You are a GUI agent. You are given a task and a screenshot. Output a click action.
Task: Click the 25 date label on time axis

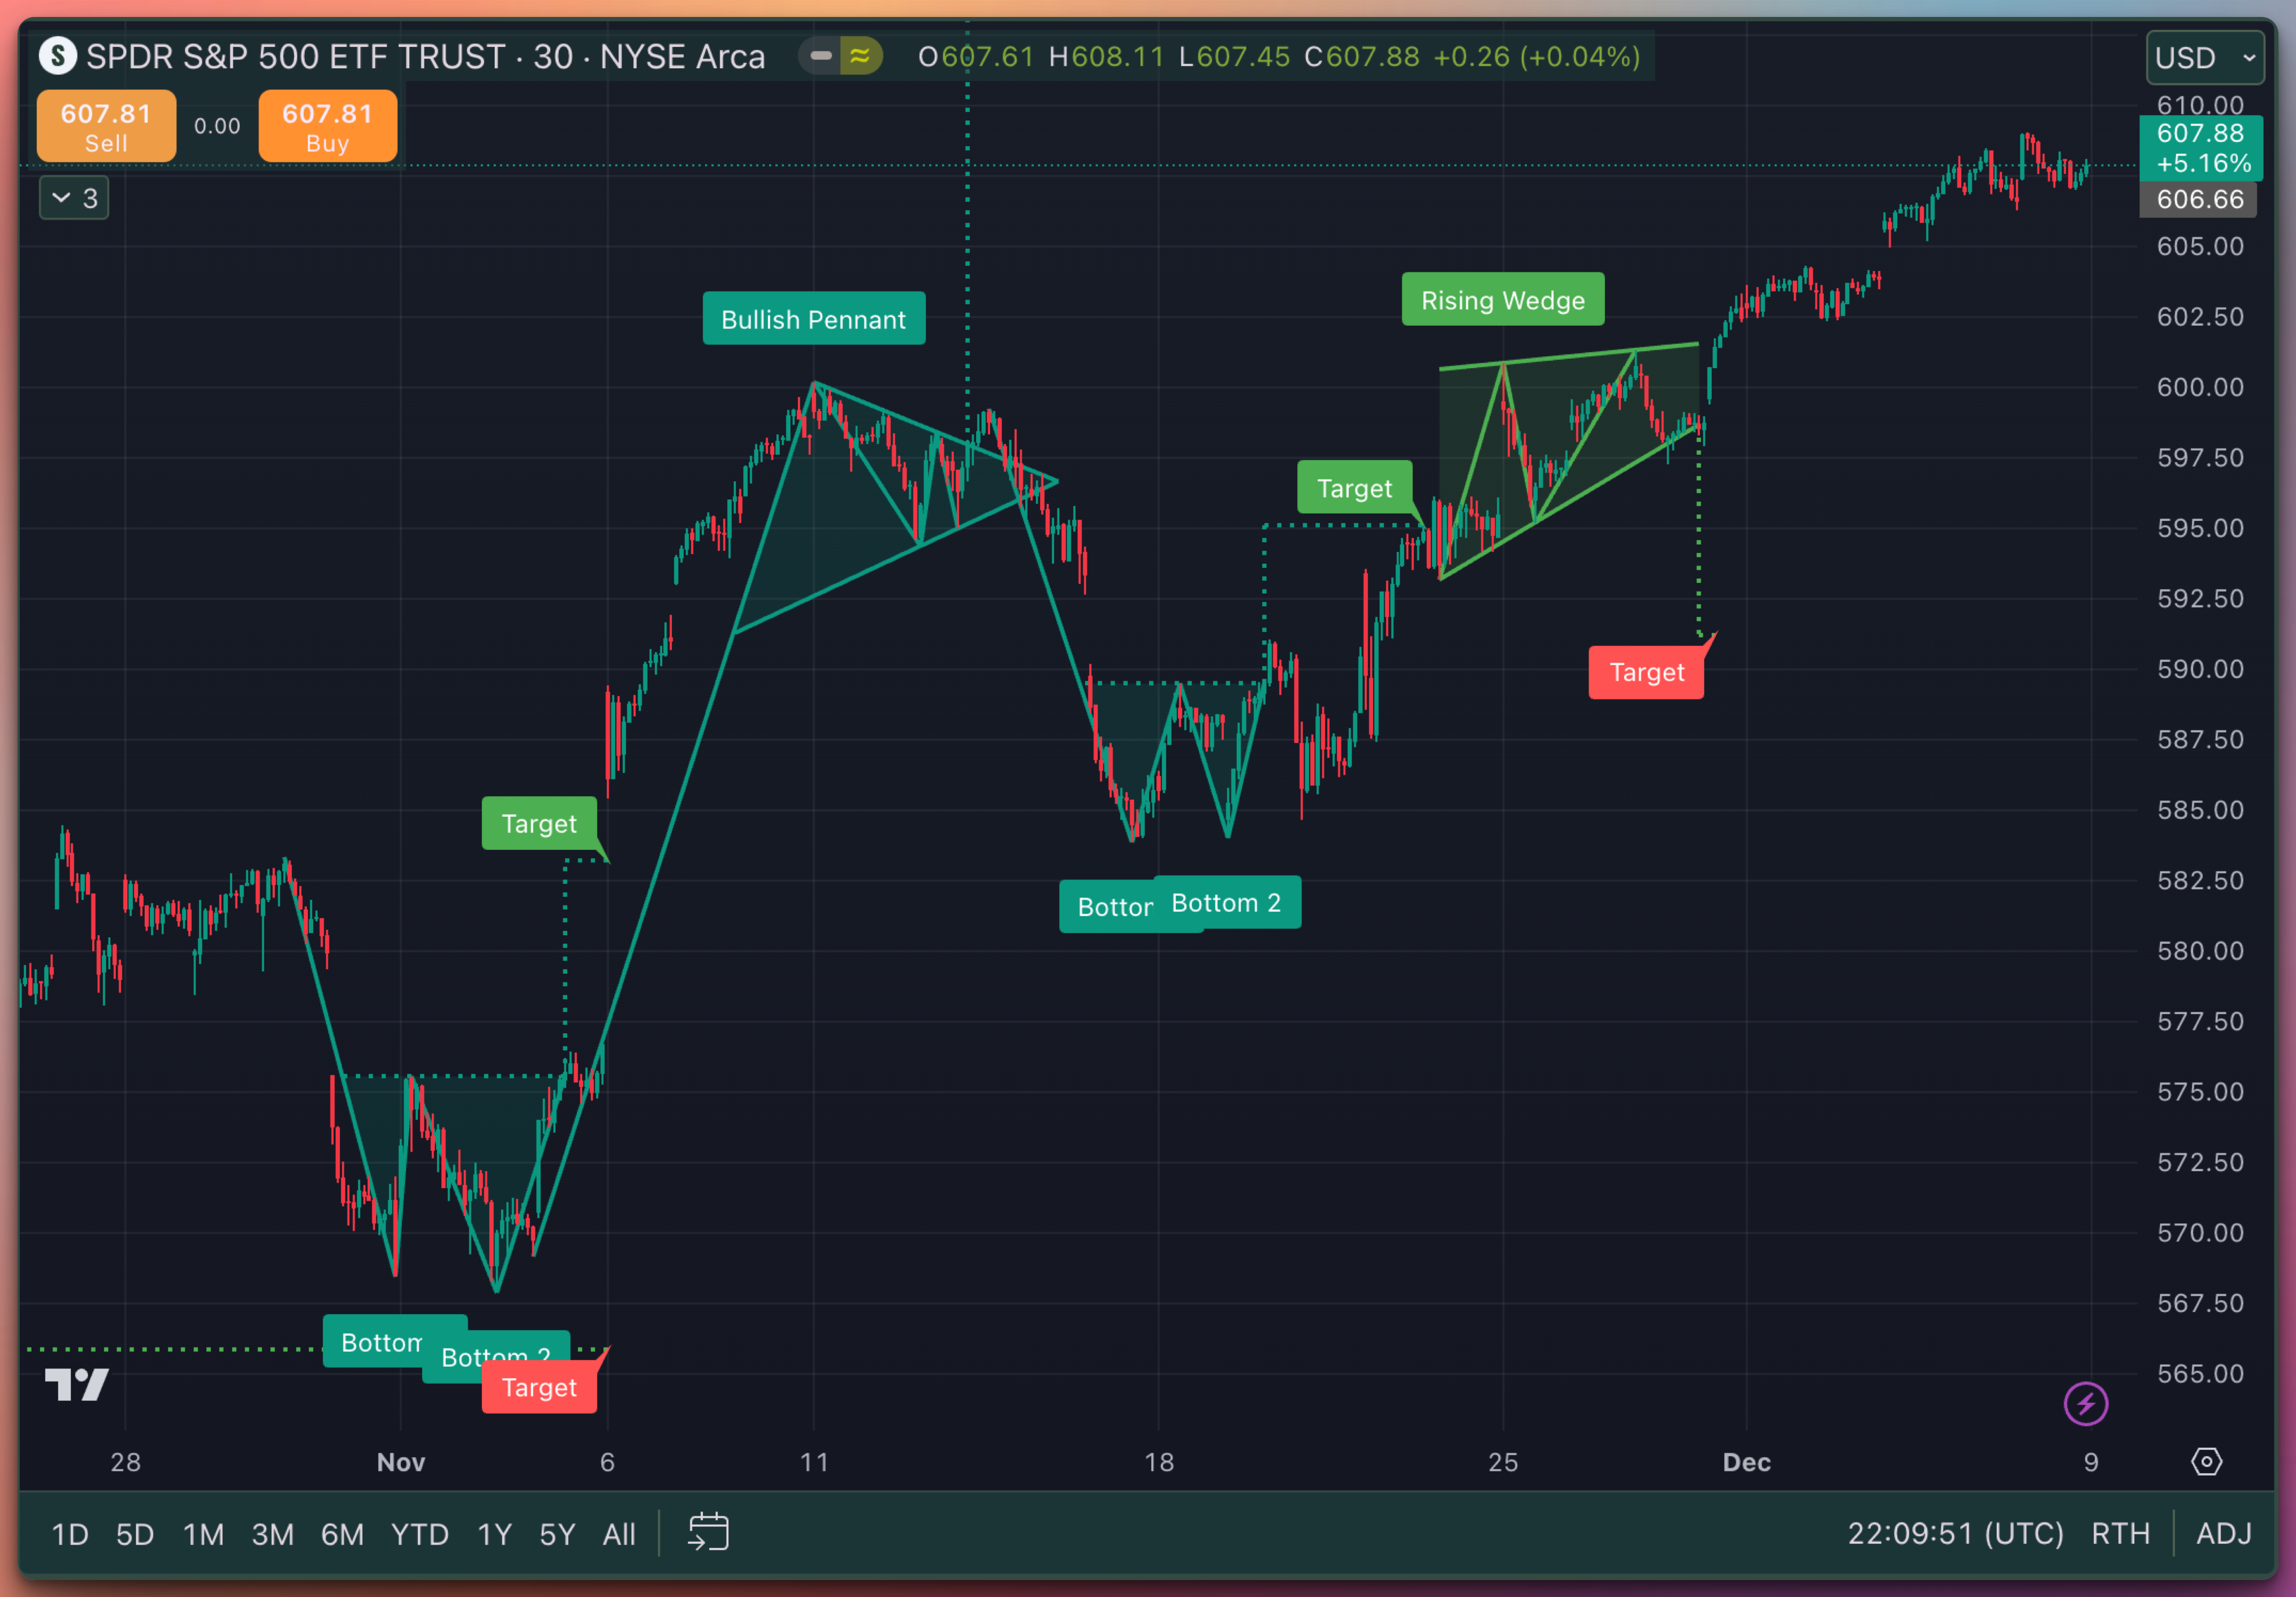pyautogui.click(x=1502, y=1462)
